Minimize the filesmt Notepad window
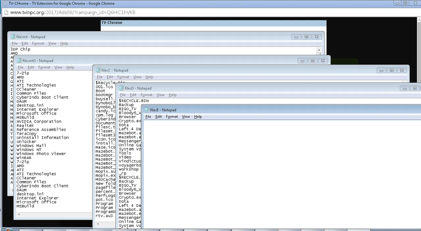The height and width of the screenshot is (231, 421). (x=296, y=37)
